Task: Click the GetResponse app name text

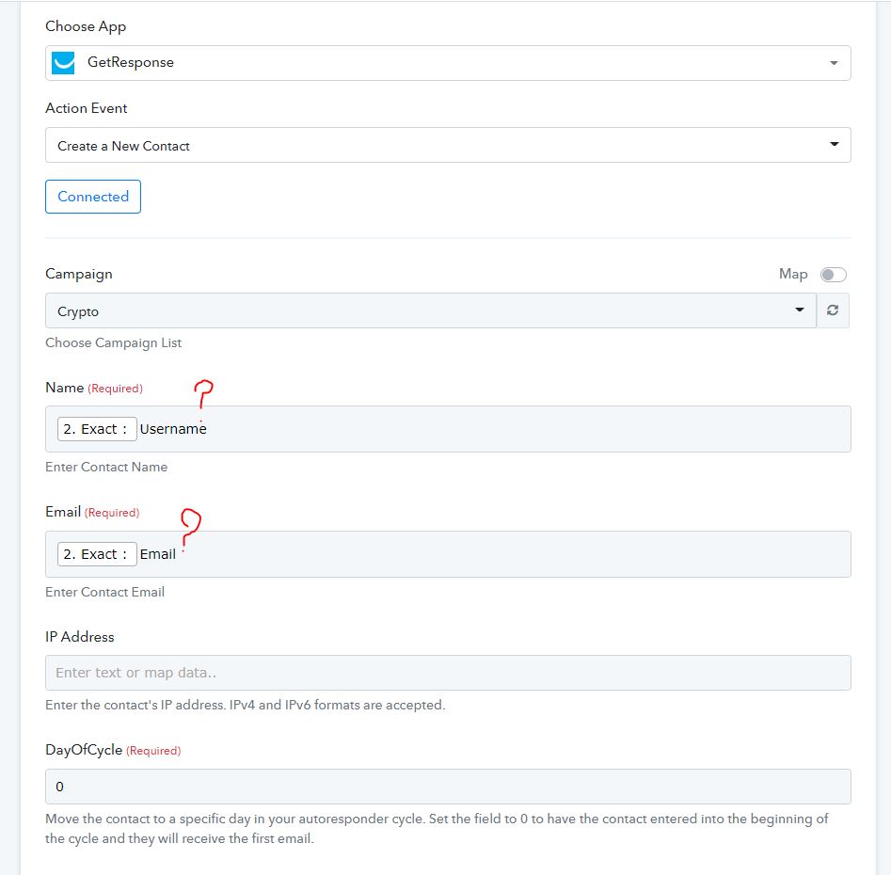Action: pyautogui.click(x=131, y=62)
